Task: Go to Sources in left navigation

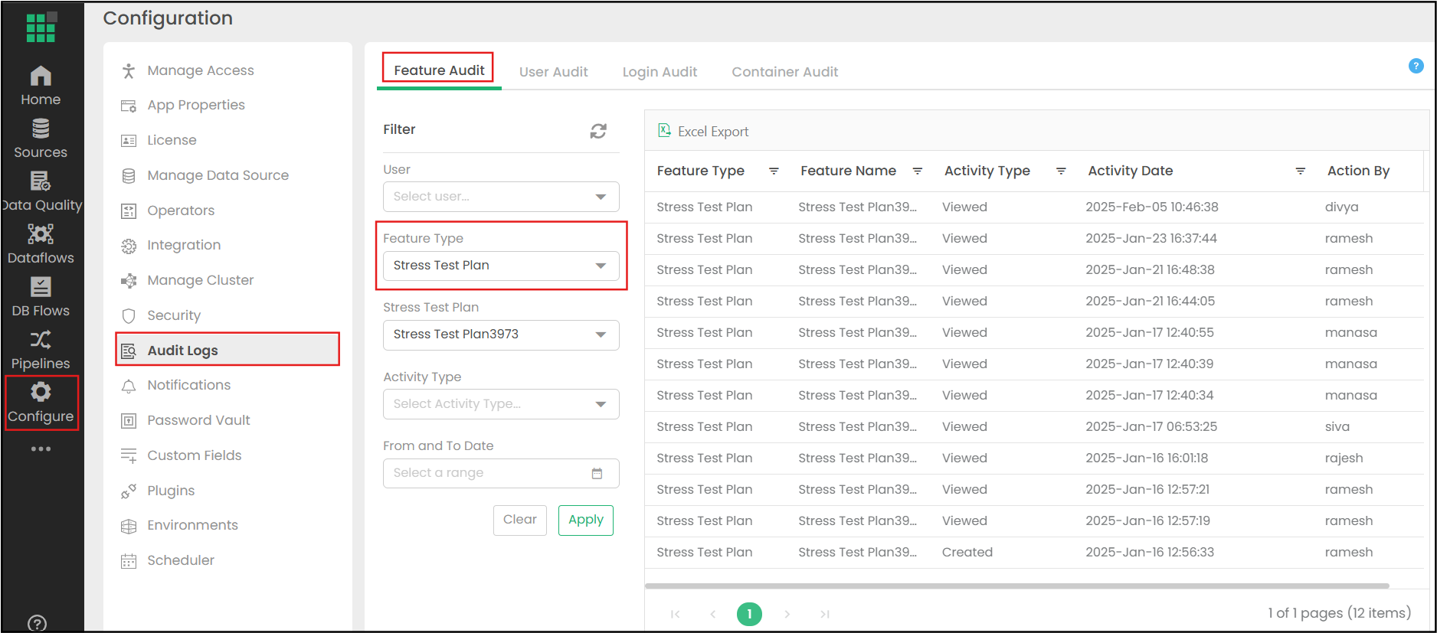Action: [x=41, y=138]
